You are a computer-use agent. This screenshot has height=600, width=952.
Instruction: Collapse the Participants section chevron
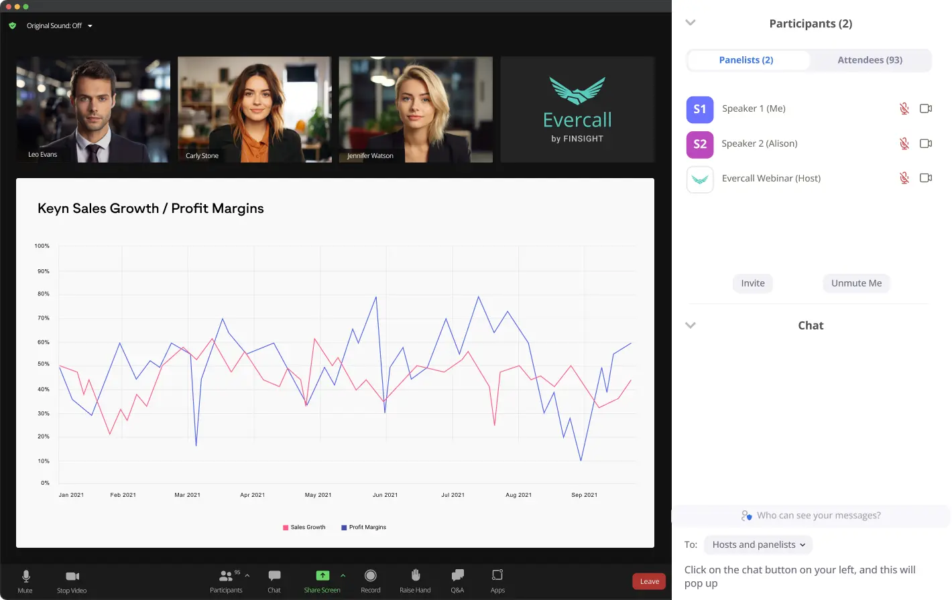tap(691, 23)
